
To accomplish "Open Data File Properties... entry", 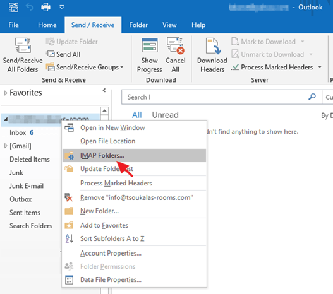I will [134, 279].
